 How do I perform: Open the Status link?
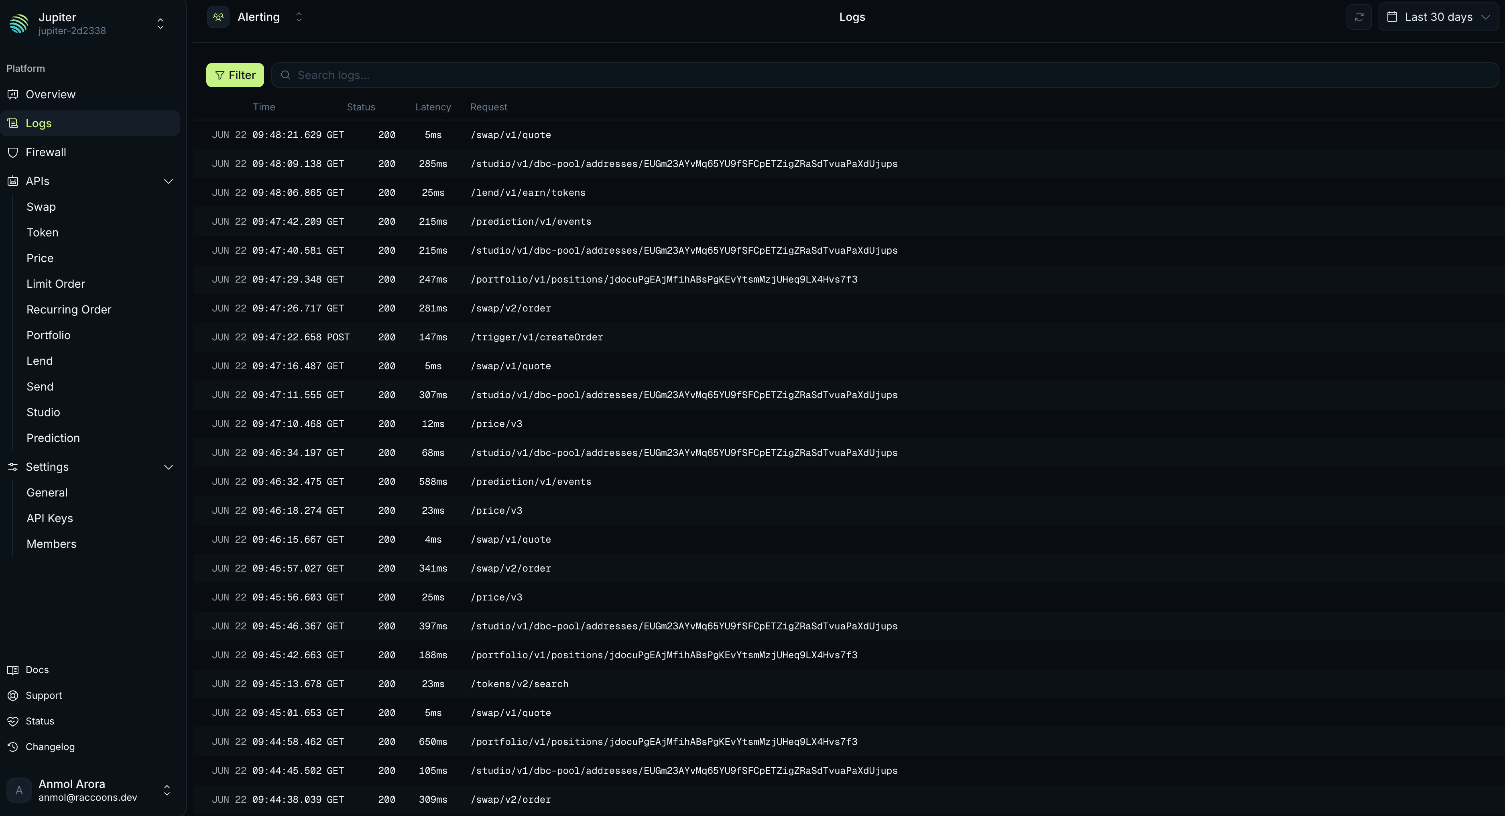[40, 721]
